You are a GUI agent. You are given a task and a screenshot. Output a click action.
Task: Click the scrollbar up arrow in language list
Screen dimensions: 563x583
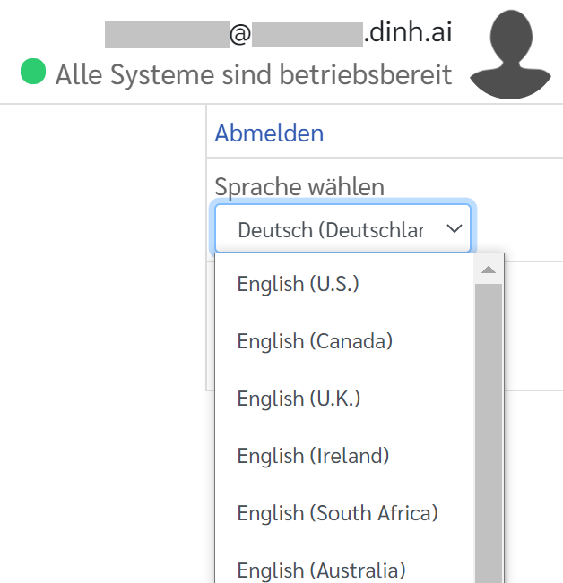click(489, 270)
